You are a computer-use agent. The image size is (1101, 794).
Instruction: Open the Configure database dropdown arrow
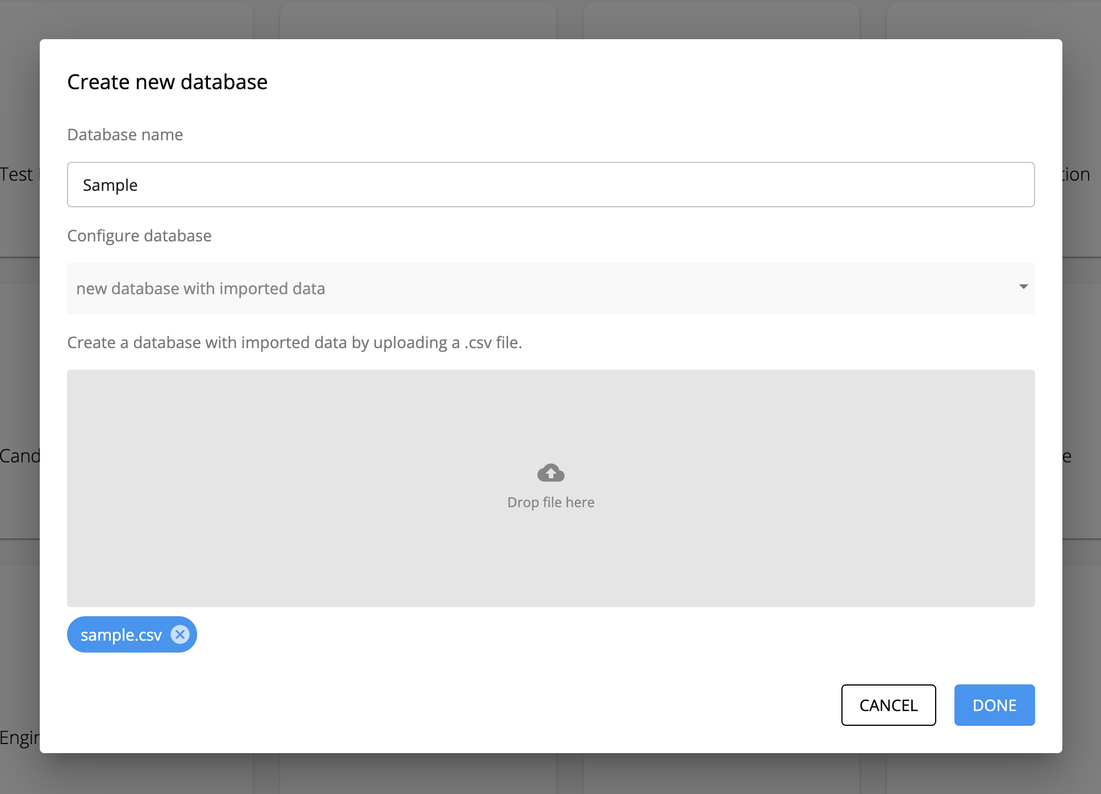click(x=1023, y=287)
